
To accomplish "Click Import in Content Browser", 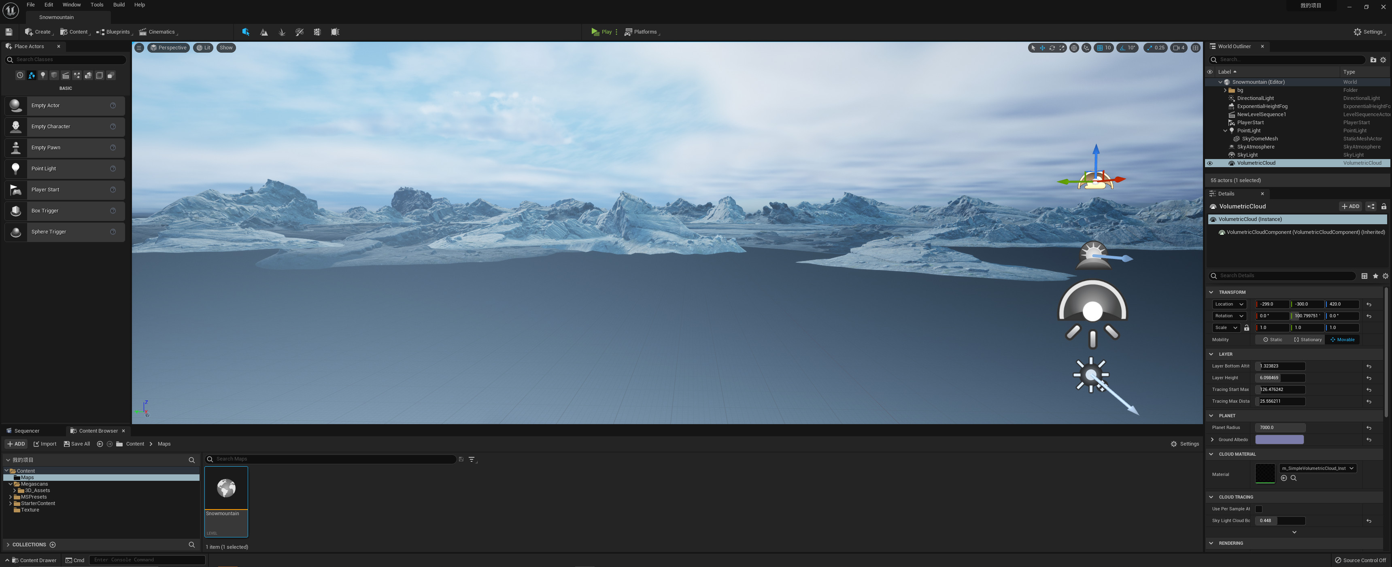I will (x=45, y=444).
